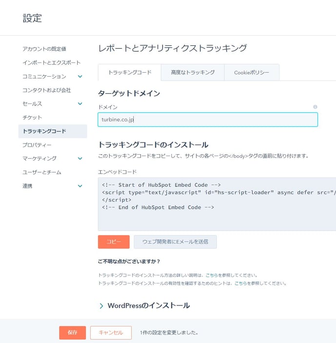Open チケット settings in the sidebar

point(32,118)
